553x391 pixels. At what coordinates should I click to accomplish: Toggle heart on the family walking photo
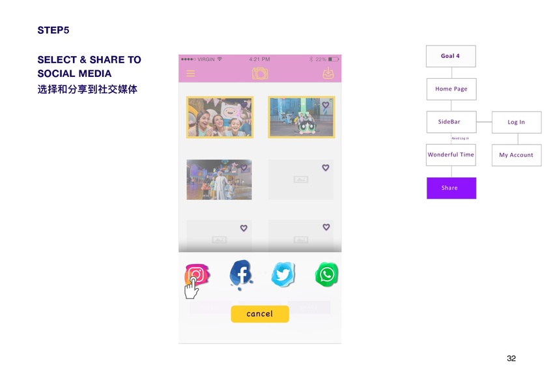point(244,167)
